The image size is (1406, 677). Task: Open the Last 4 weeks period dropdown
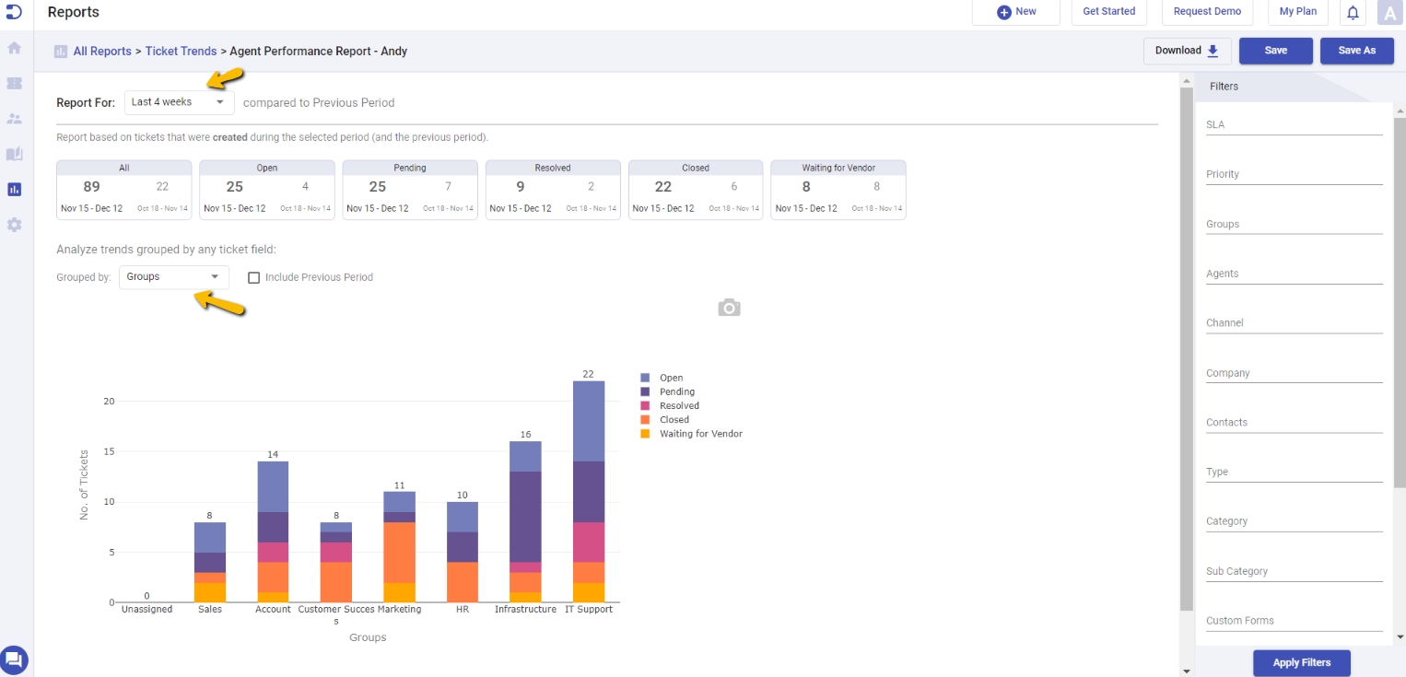tap(180, 102)
